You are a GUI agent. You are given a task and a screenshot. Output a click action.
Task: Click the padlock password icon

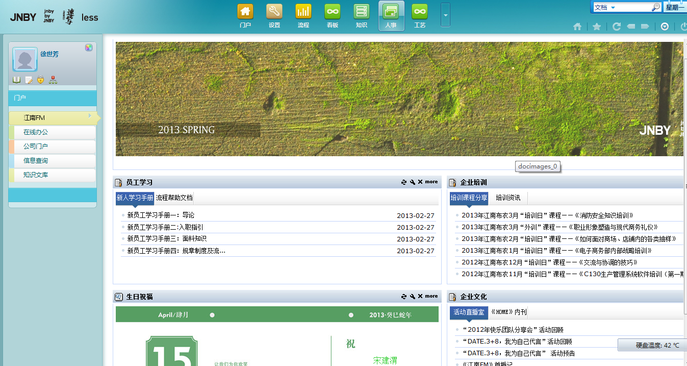(41, 80)
